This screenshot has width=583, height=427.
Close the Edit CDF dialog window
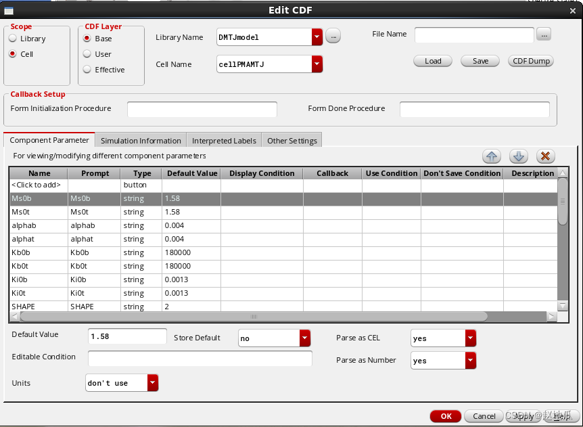[x=573, y=10]
